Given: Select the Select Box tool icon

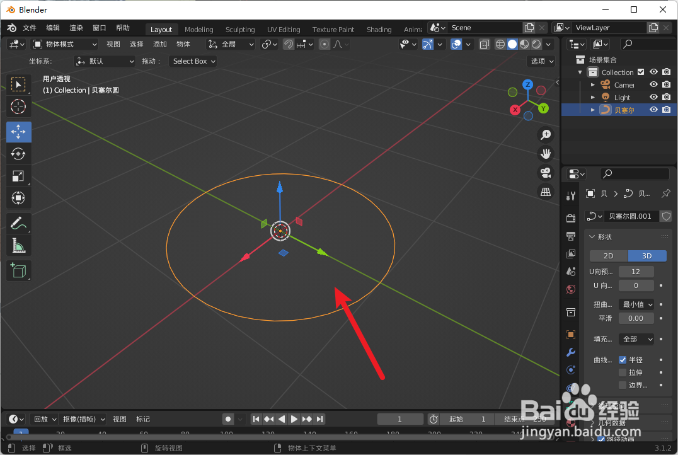Looking at the screenshot, I should tap(18, 84).
